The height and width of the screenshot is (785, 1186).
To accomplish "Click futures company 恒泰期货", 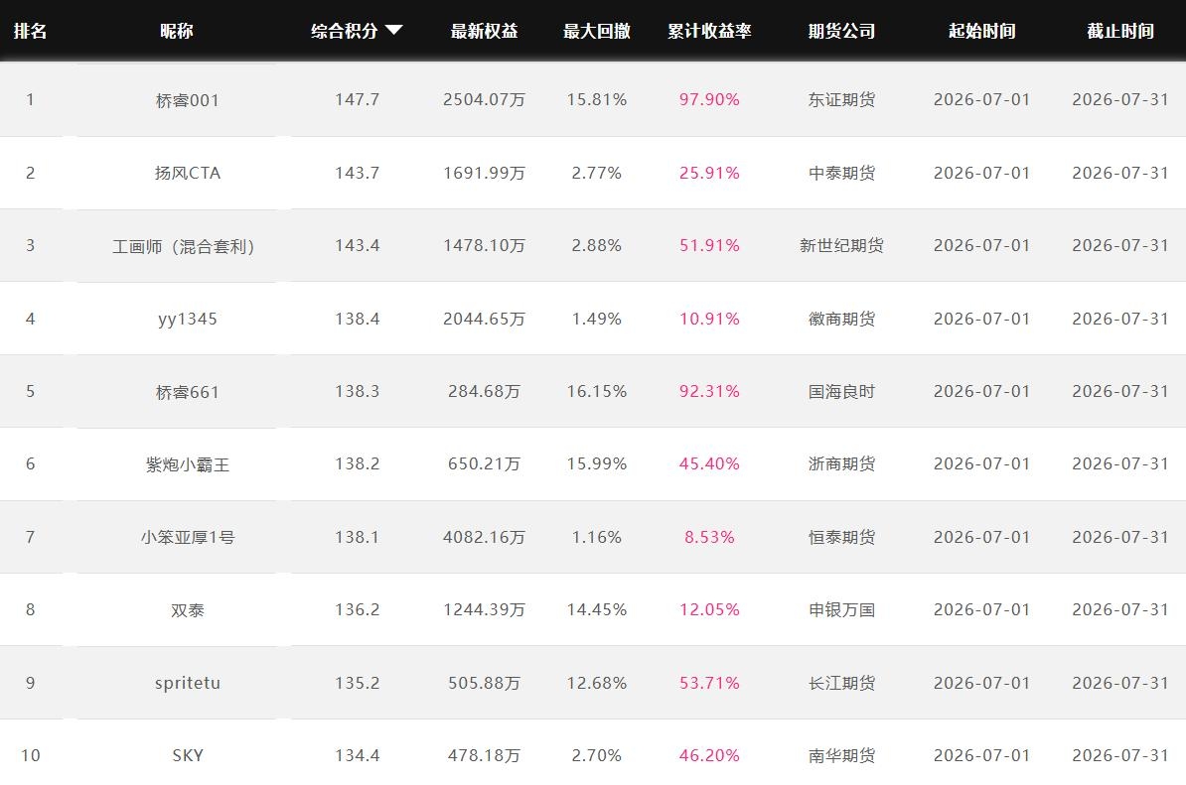I will [842, 537].
